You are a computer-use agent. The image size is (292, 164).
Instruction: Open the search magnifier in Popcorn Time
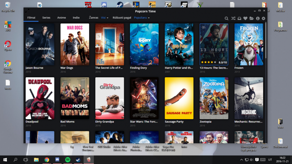click(226, 19)
